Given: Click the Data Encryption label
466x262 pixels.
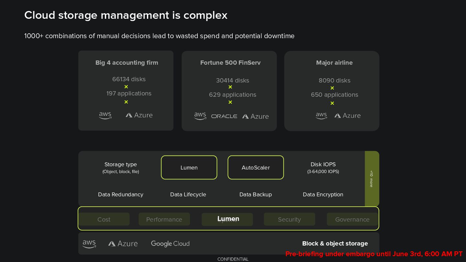Looking at the screenshot, I should 323,194.
